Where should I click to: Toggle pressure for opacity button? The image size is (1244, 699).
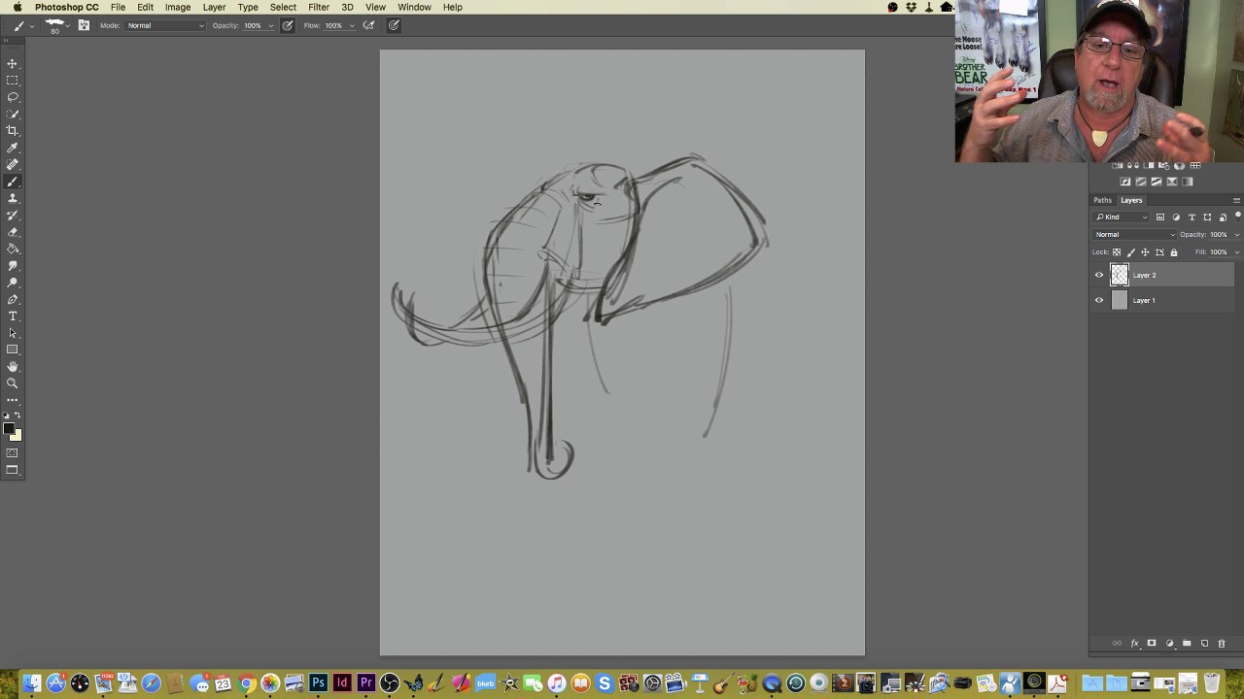(288, 25)
